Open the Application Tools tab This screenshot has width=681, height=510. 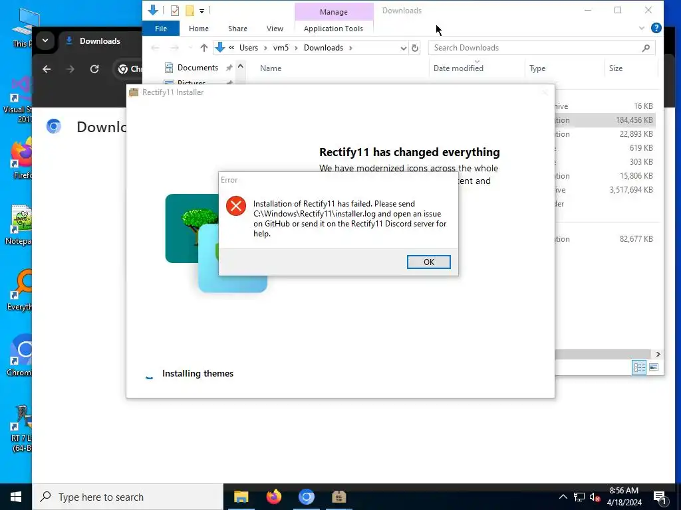tap(333, 29)
